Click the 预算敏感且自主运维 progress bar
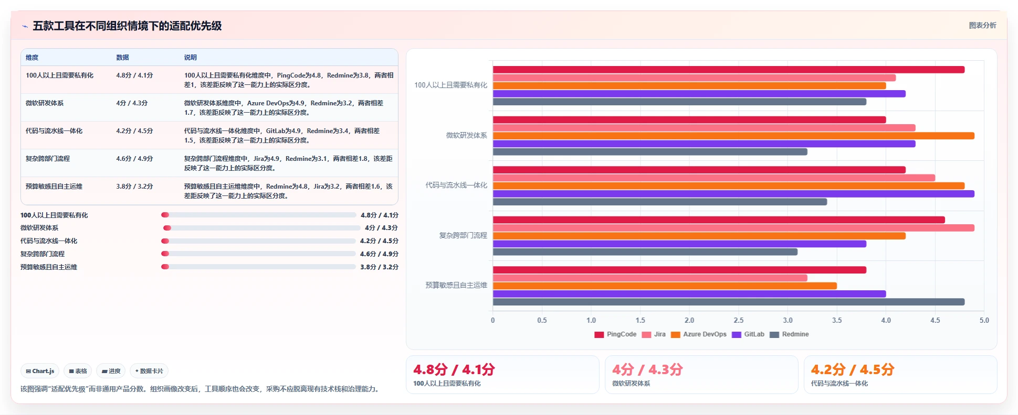1018x415 pixels. point(258,267)
